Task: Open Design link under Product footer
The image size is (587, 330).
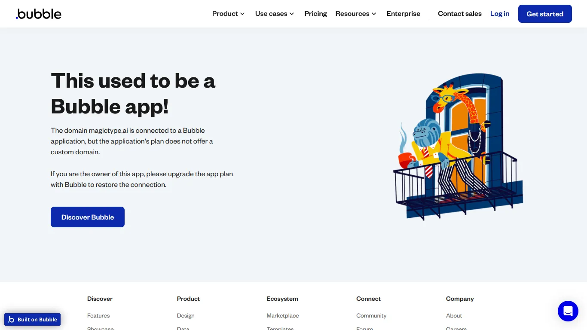Action: pyautogui.click(x=186, y=315)
